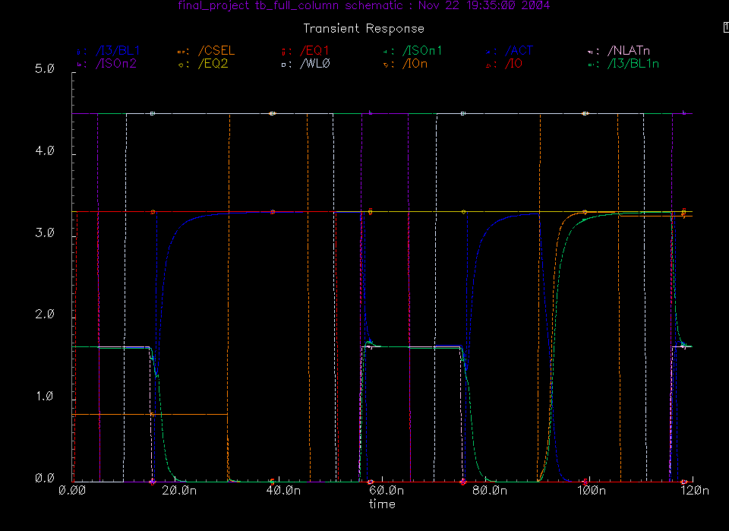Click the 80.0n x-axis value
This screenshot has width=729, height=531.
coord(490,491)
